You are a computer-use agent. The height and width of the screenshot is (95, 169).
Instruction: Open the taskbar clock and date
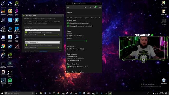[x=161, y=93]
